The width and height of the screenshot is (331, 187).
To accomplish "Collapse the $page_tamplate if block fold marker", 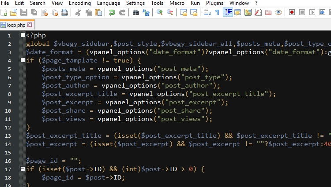I will [x=23, y=60].
